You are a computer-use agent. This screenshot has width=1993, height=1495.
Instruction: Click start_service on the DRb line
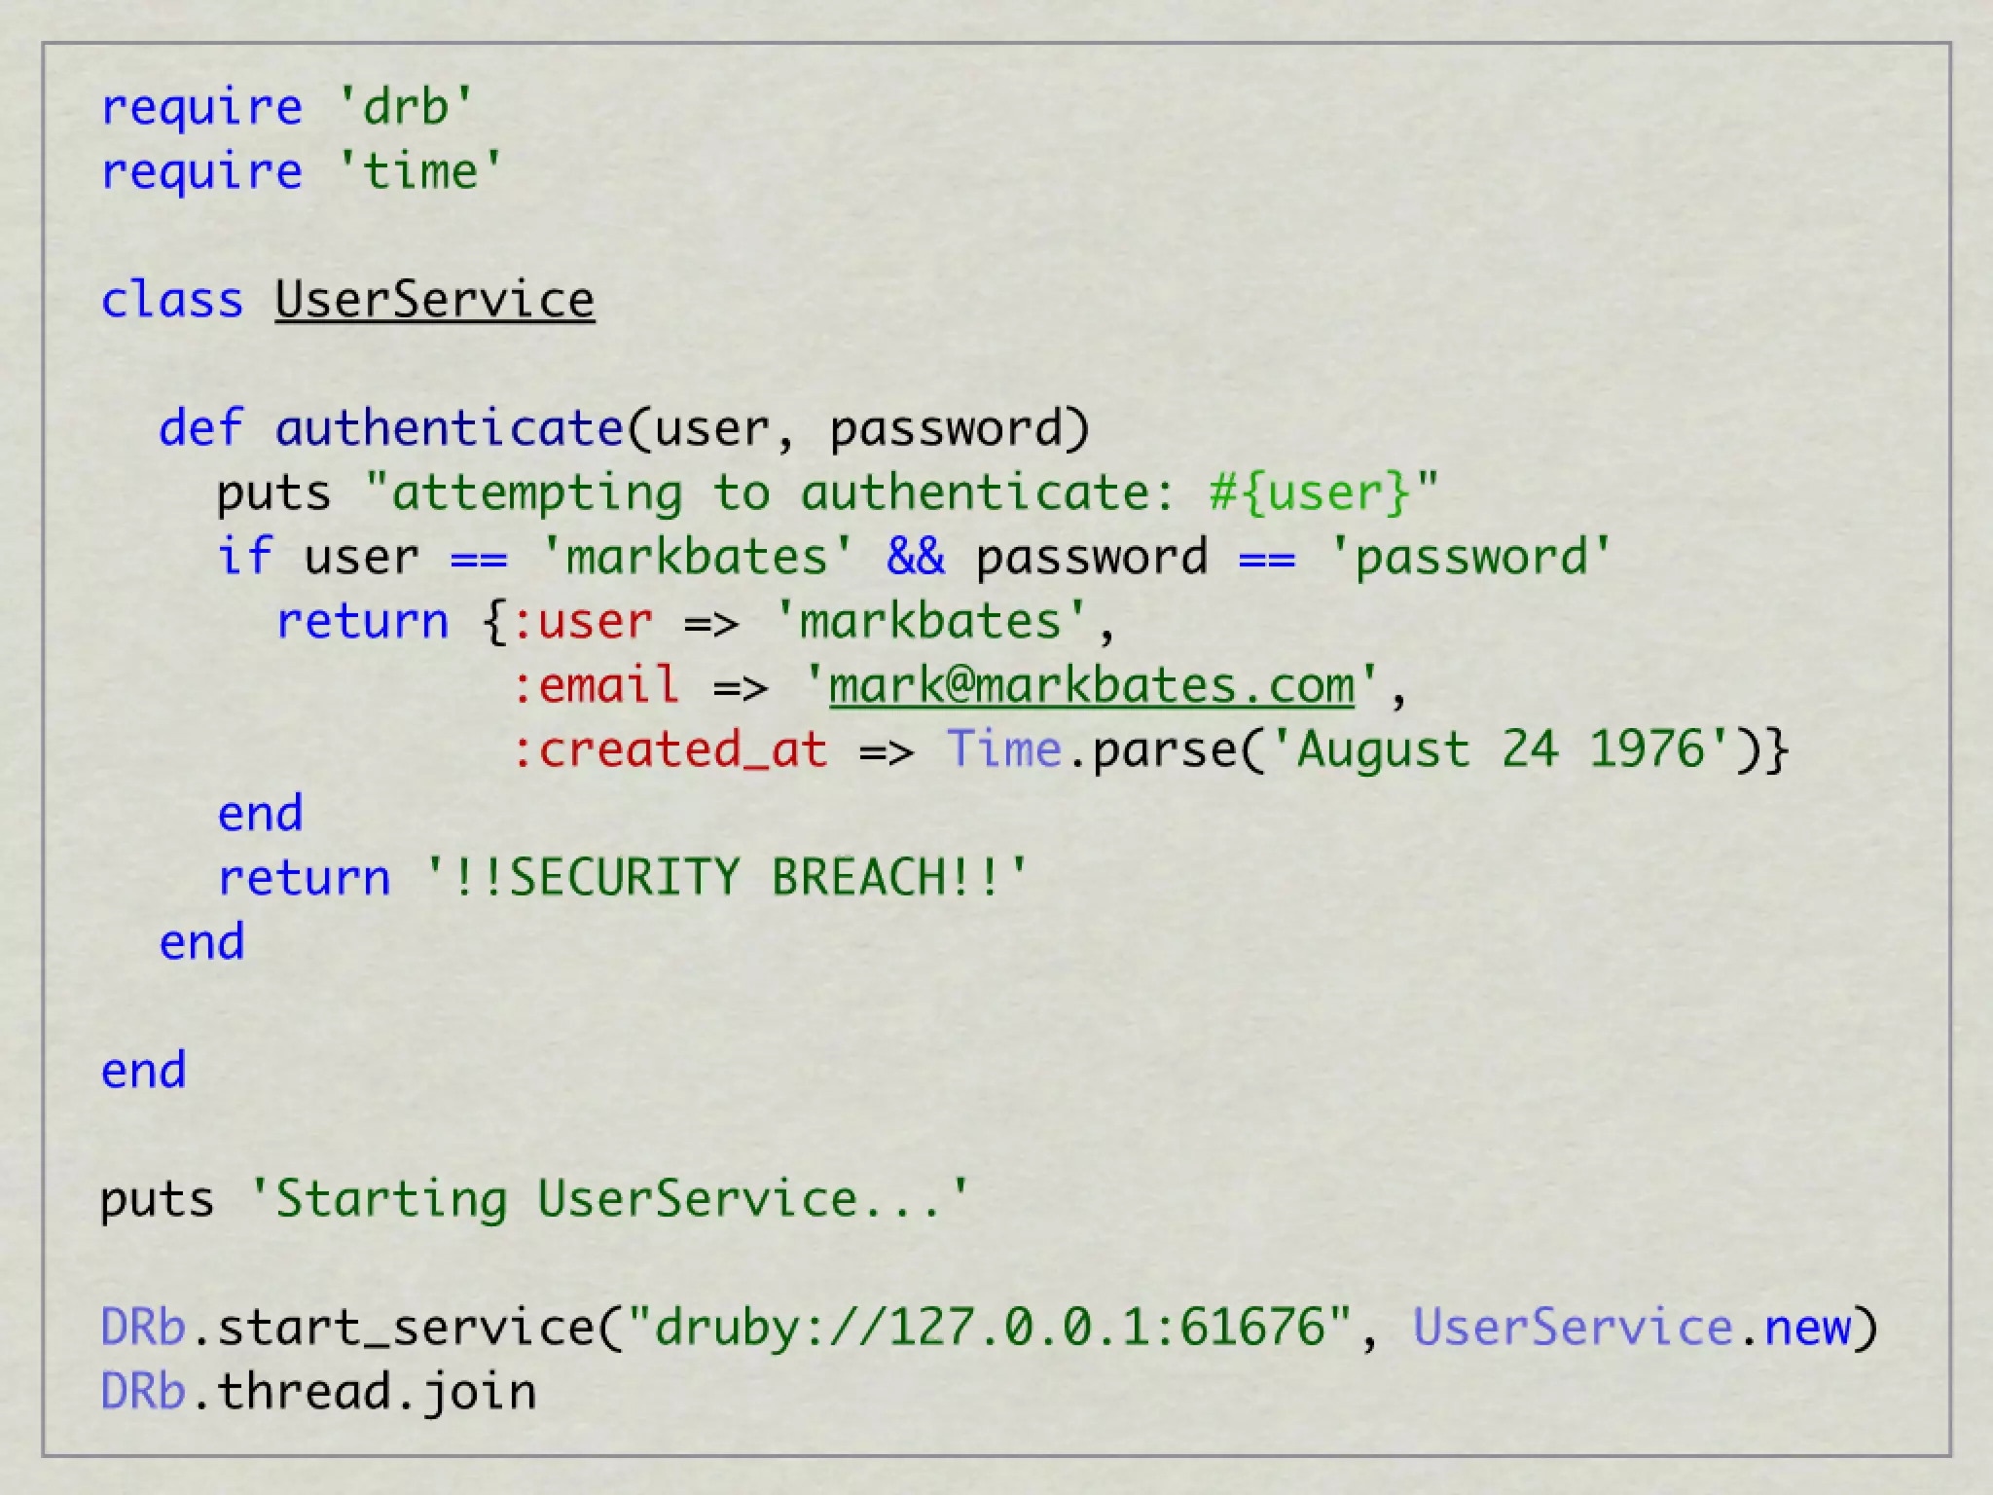(x=405, y=1328)
